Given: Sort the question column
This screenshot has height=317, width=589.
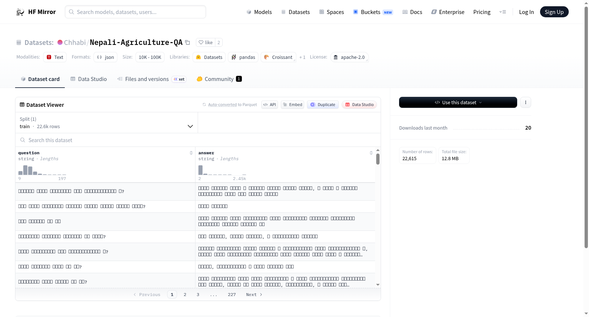Looking at the screenshot, I should point(191,153).
